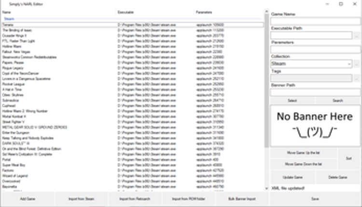This screenshot has height=207, width=362.
Task: Select Papers, Please row
Action: point(132,63)
